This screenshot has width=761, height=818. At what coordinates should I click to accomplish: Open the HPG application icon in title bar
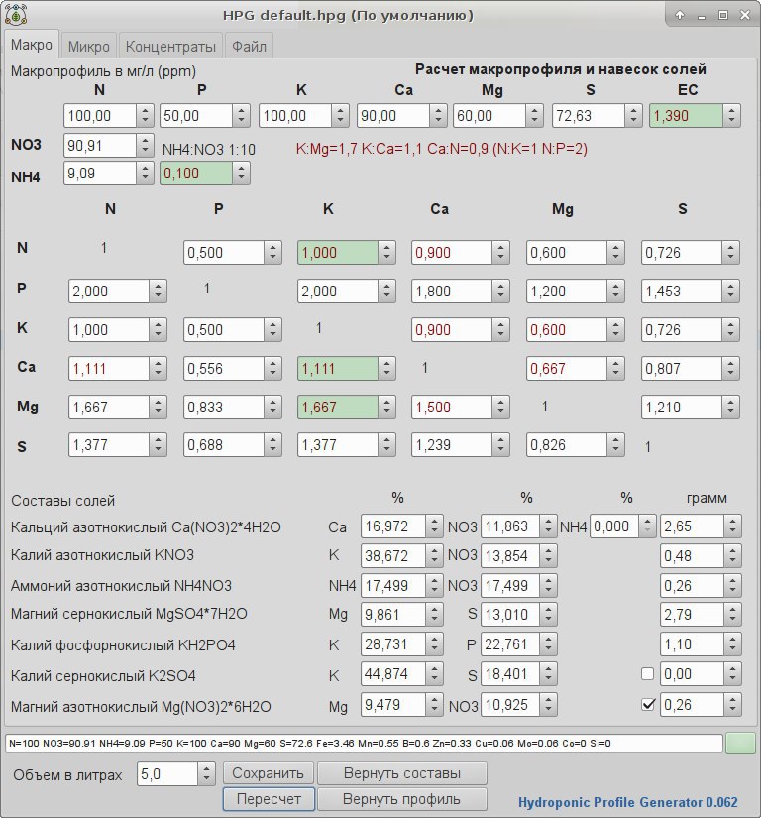click(x=16, y=15)
